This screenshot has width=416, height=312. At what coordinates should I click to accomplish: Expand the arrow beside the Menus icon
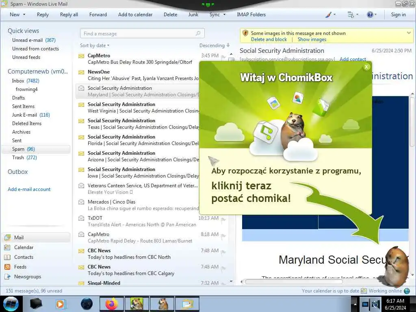[357, 15]
